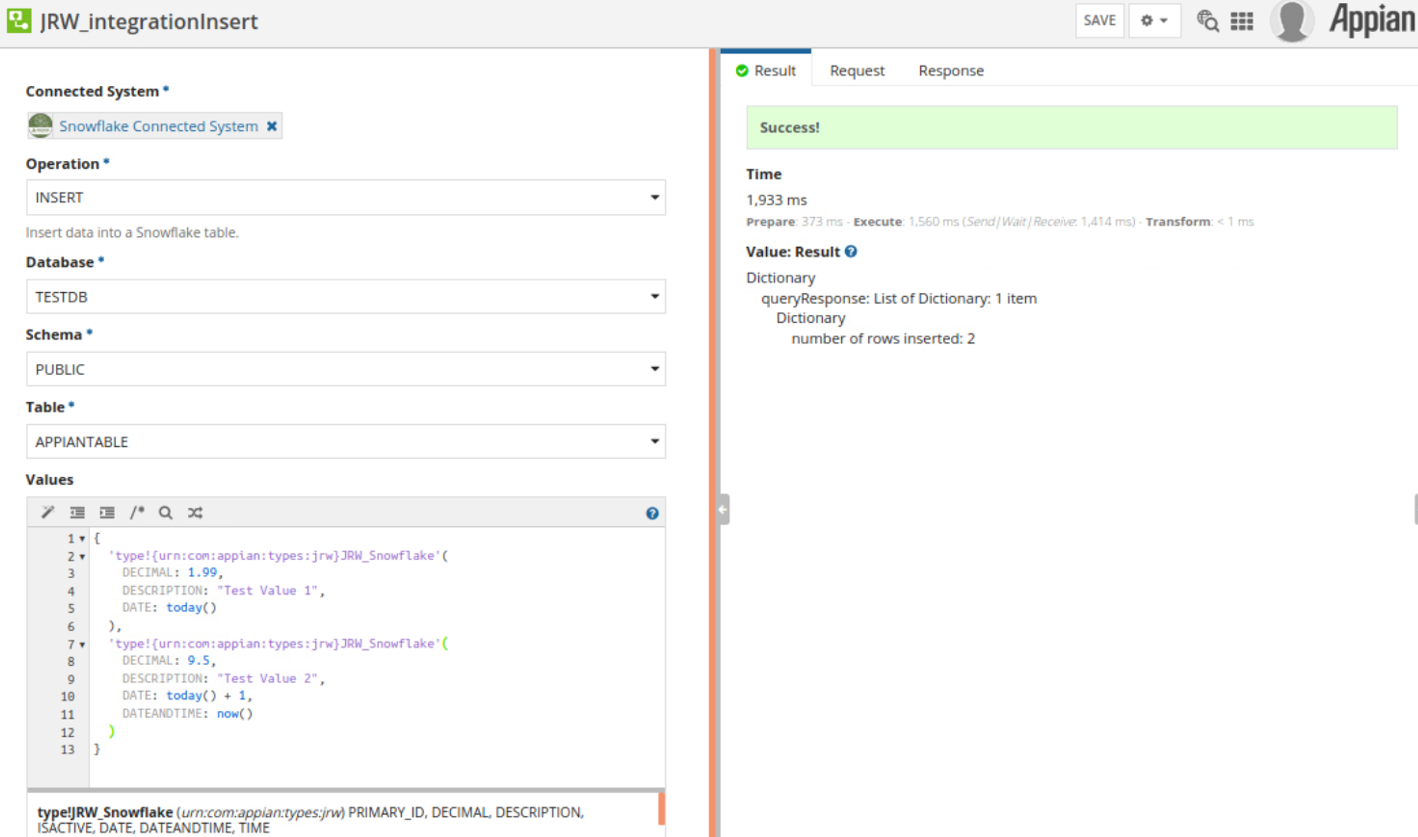Image resolution: width=1418 pixels, height=837 pixels.
Task: Open the settings gear menu
Action: pos(1154,21)
